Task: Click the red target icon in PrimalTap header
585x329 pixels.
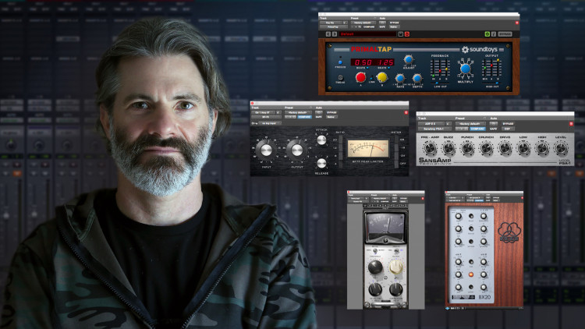Action: click(x=516, y=23)
